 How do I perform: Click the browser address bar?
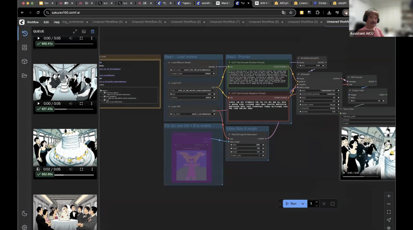click(163, 12)
